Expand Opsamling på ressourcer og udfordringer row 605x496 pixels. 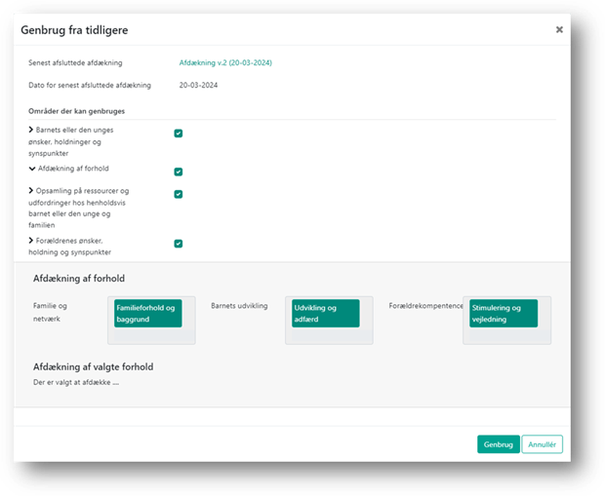(x=31, y=190)
